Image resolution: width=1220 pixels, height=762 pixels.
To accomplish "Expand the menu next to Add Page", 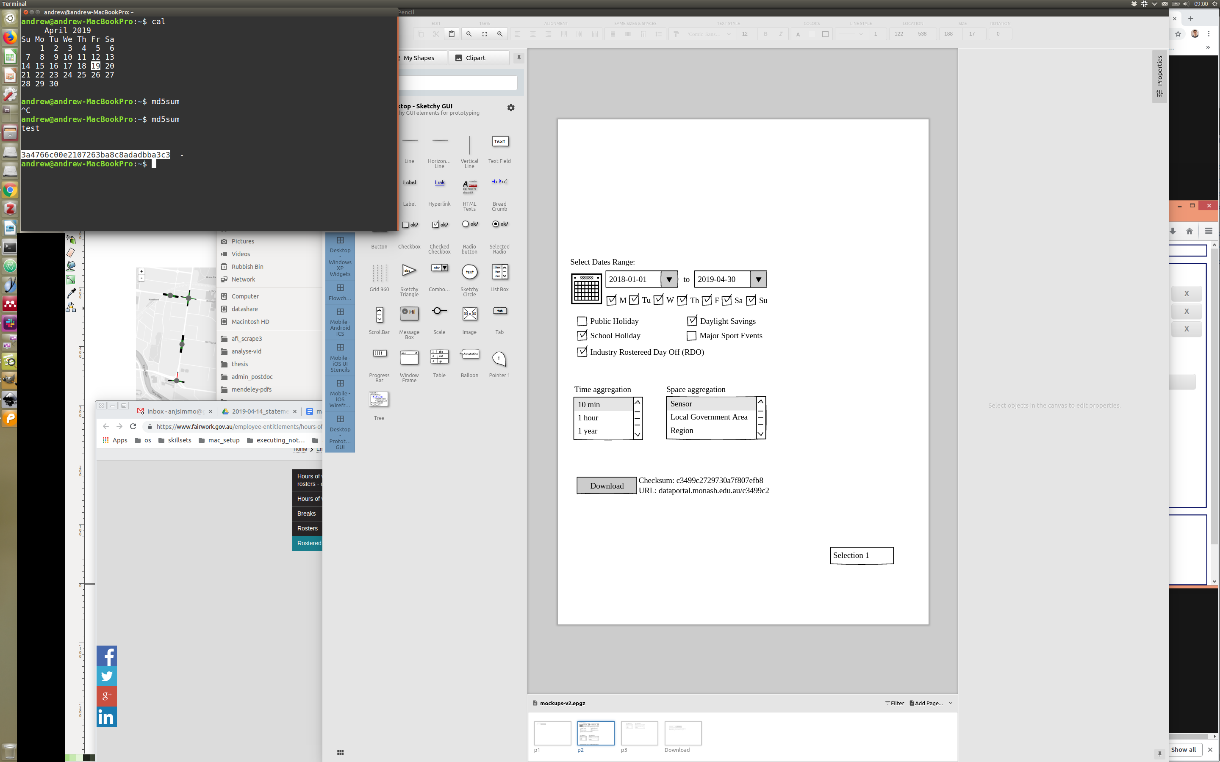I will (950, 703).
